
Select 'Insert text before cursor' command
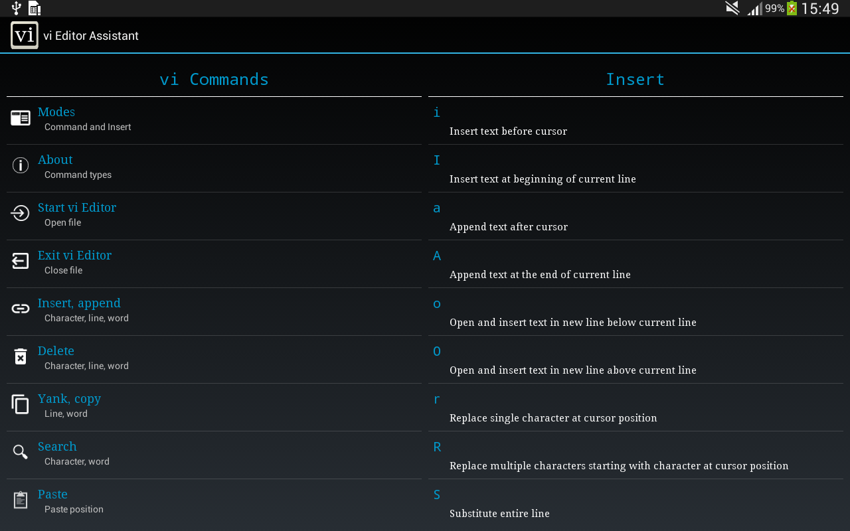pyautogui.click(x=508, y=131)
